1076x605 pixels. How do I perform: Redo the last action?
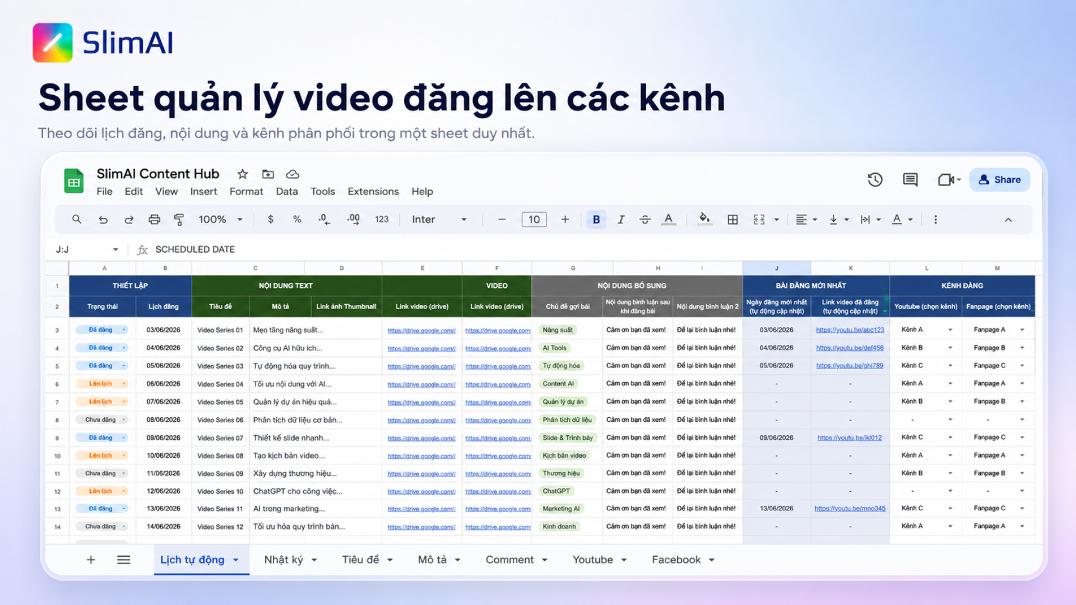129,220
